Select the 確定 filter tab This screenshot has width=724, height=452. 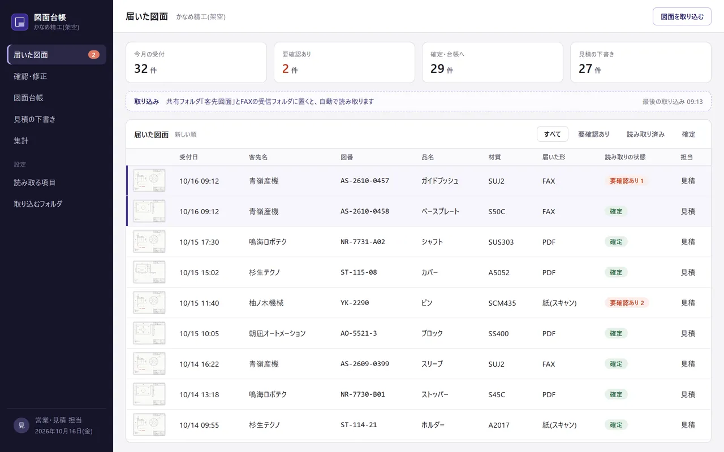688,134
